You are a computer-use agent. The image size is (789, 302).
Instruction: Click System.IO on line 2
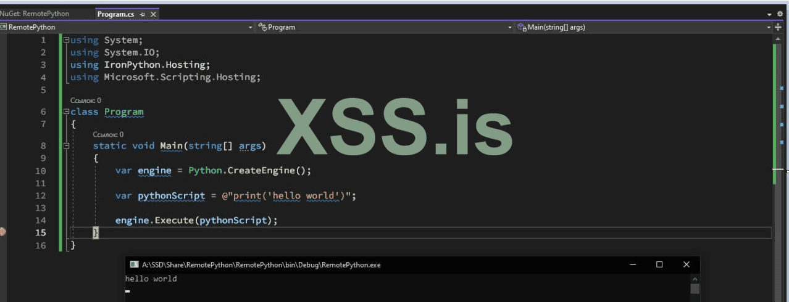pos(129,52)
